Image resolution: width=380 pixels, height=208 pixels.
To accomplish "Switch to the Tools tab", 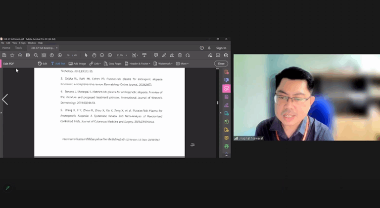I will pyautogui.click(x=18, y=48).
